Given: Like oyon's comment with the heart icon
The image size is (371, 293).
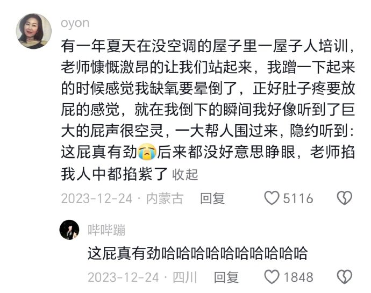Looking at the screenshot, I should tap(272, 198).
